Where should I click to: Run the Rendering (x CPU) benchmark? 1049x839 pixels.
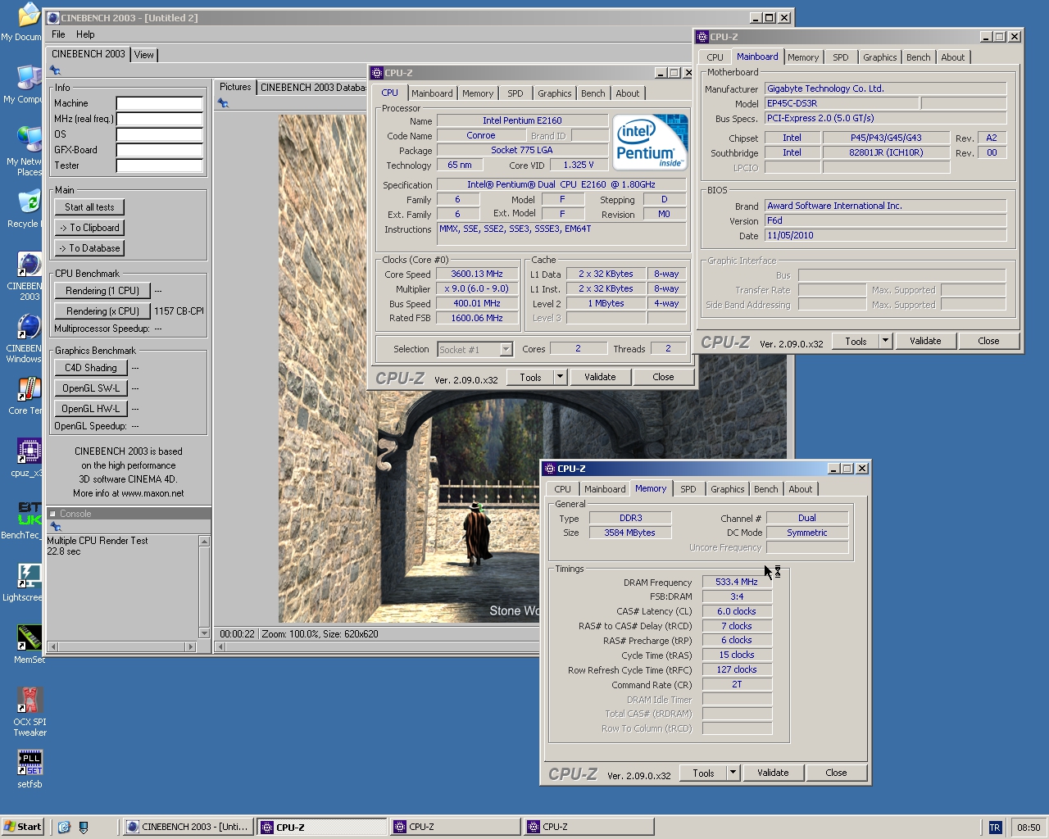coord(102,311)
